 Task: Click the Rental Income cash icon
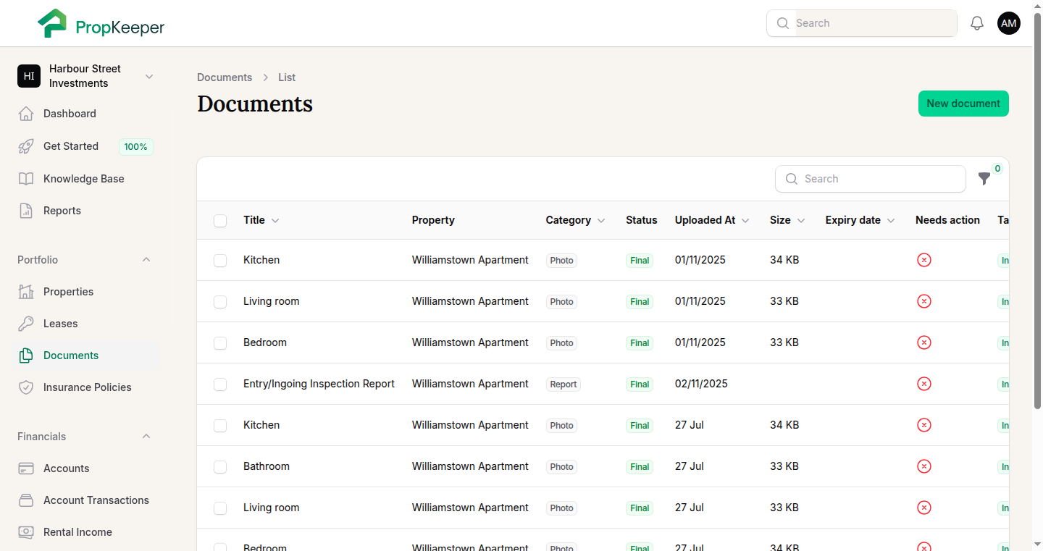click(26, 532)
